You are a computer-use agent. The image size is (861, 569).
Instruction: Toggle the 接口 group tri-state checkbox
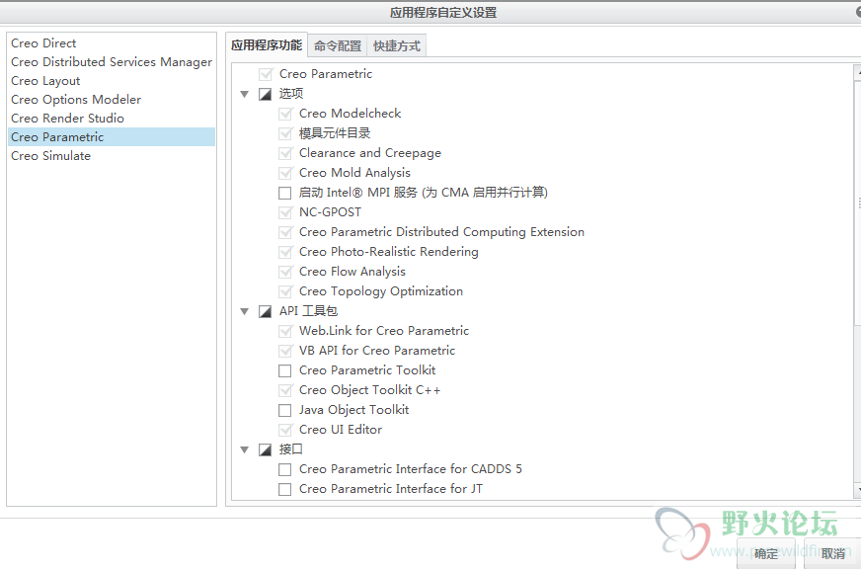click(266, 449)
